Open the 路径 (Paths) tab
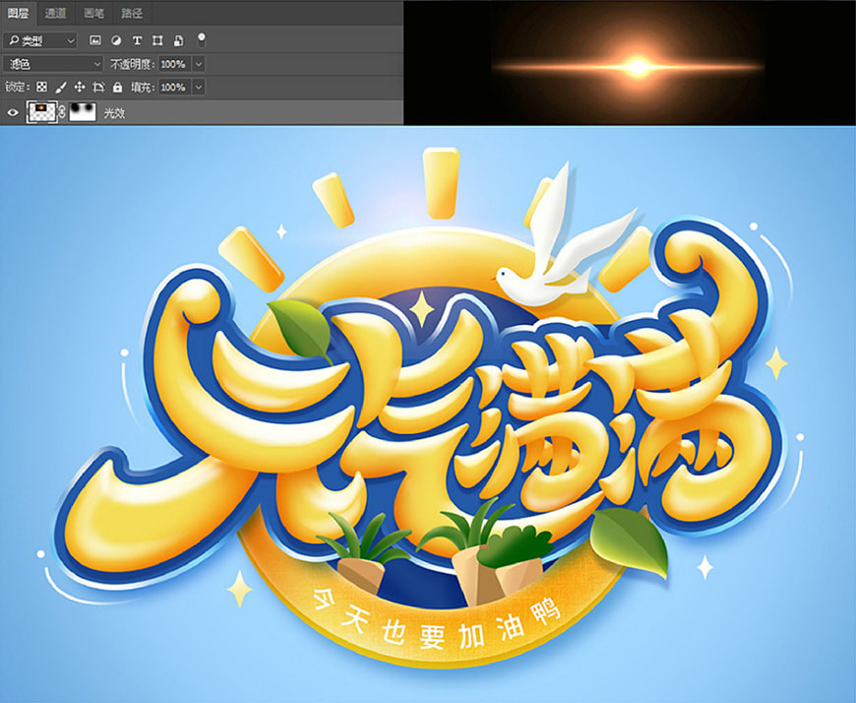Image resolution: width=856 pixels, height=703 pixels. (x=132, y=13)
